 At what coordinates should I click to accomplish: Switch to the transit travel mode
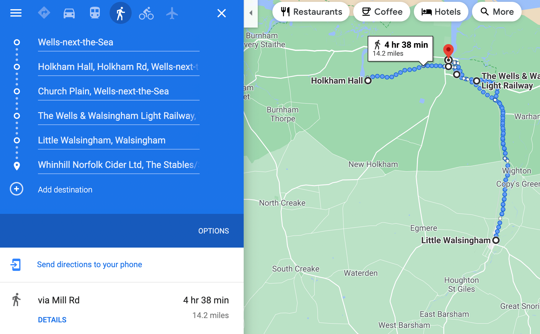click(95, 13)
